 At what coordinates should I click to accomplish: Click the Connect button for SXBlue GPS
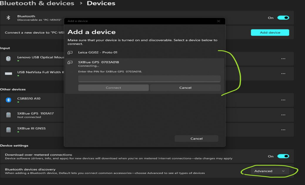point(113,88)
